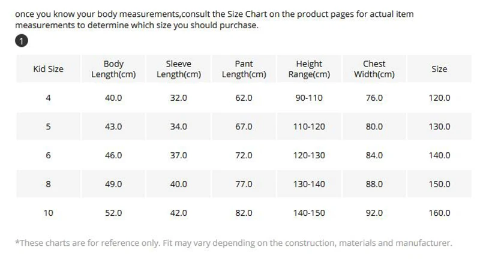Click kid size 5 row label

49,127
